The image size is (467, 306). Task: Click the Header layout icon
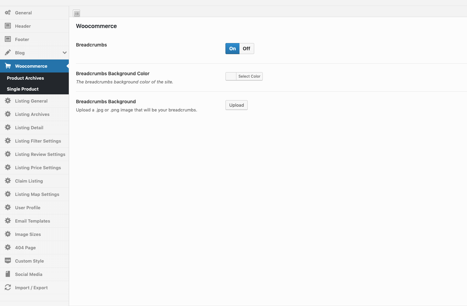[x=8, y=26]
